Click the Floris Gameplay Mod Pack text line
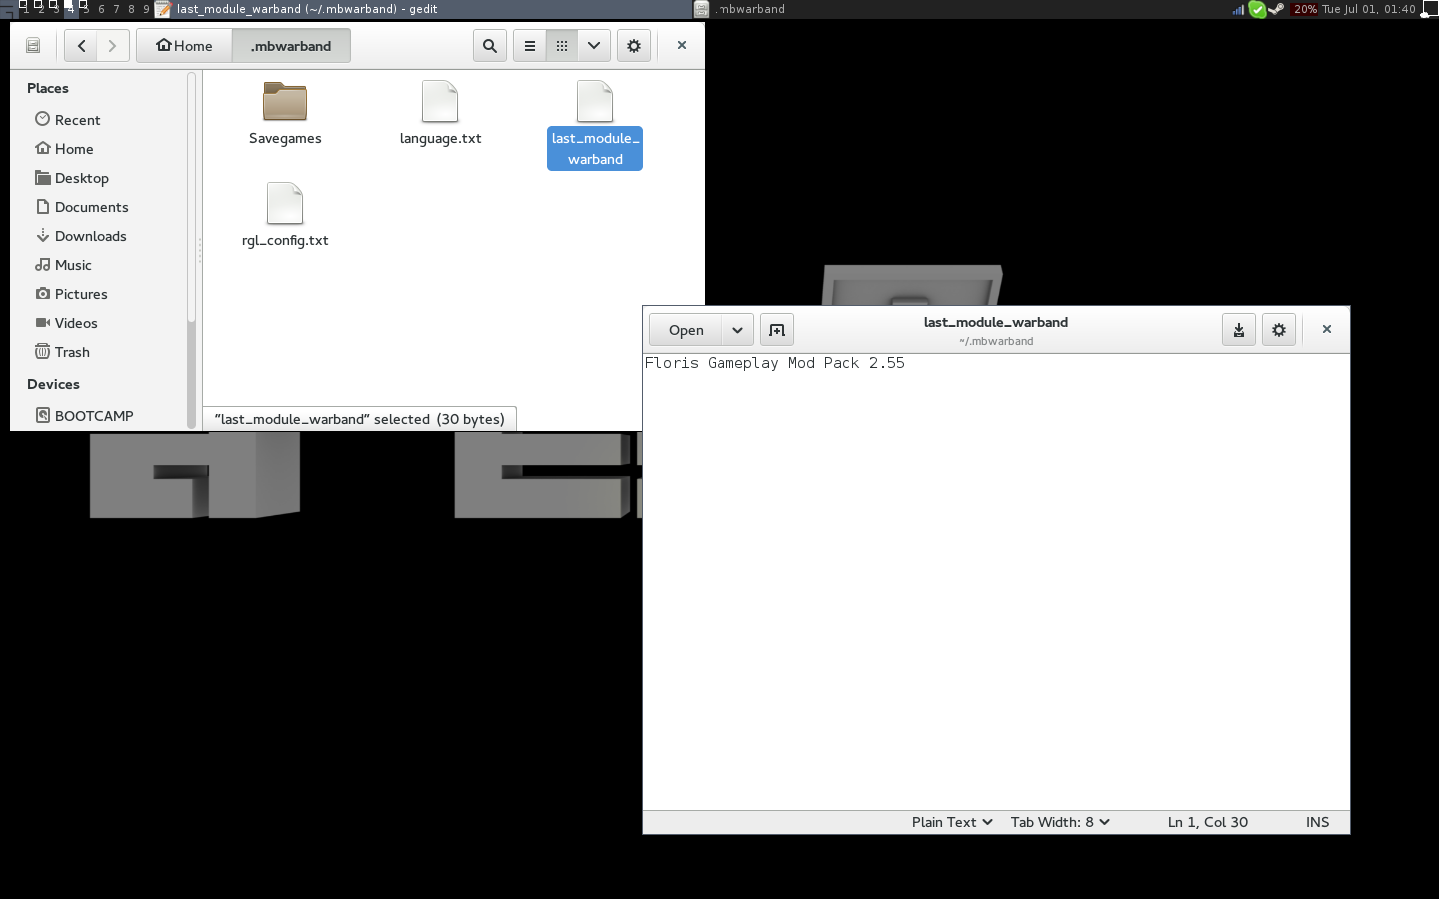The image size is (1439, 899). [x=774, y=363]
